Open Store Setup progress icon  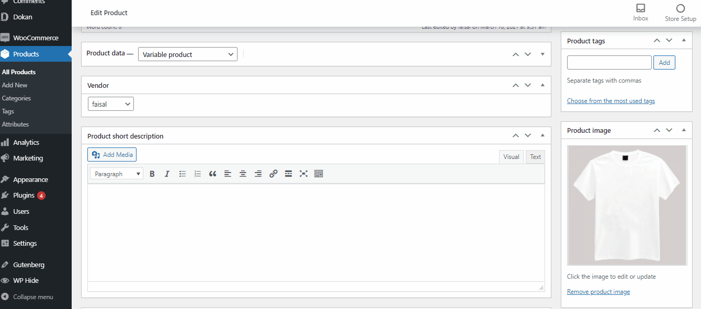(x=681, y=8)
